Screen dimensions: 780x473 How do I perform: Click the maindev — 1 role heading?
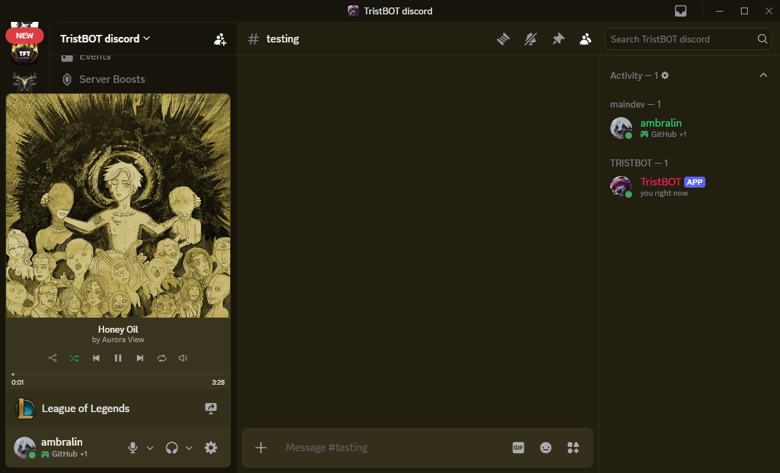tap(636, 105)
